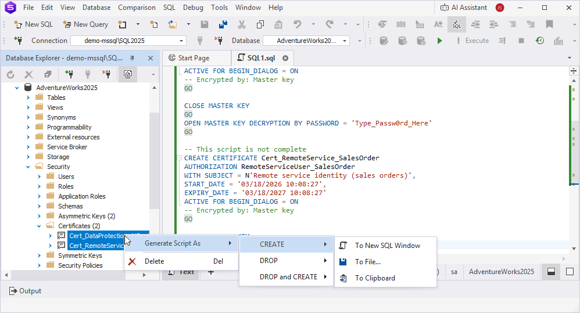580x313 pixels.
Task: Toggle the highlighted script icon in Database Explorer toolbar
Action: pos(128,75)
